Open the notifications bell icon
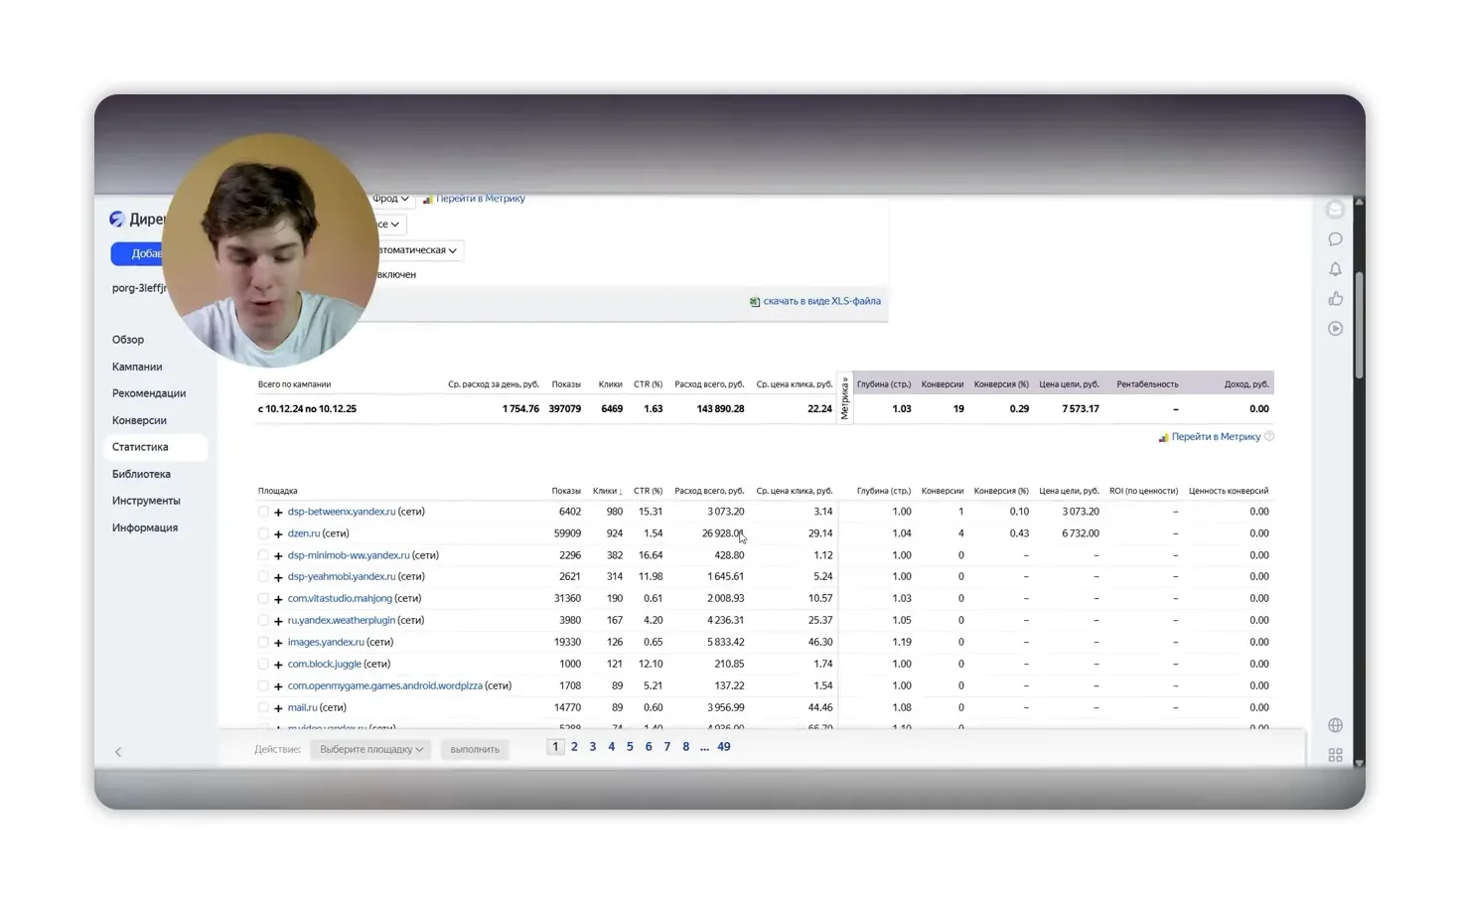This screenshot has height=904, width=1460. point(1335,269)
